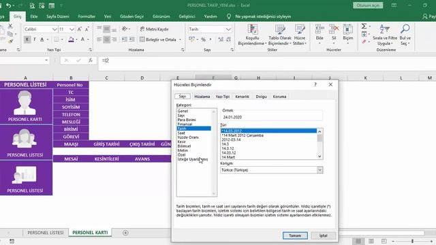Viewport: 436px width, 245px height.
Task: Click the Ne yapmak istediğinizi söyleyin search box
Action: coord(263,16)
